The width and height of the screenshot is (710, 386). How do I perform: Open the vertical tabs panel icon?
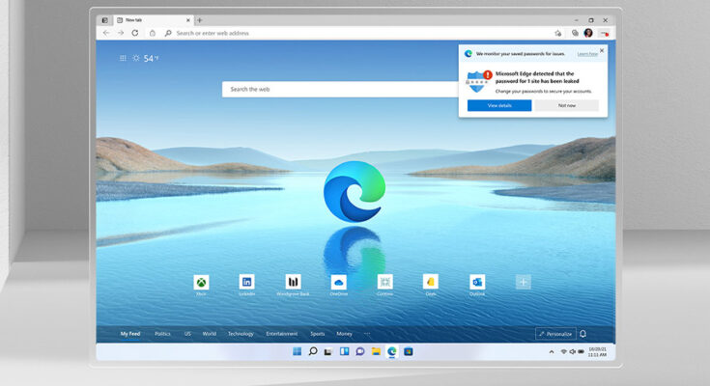pyautogui.click(x=104, y=20)
